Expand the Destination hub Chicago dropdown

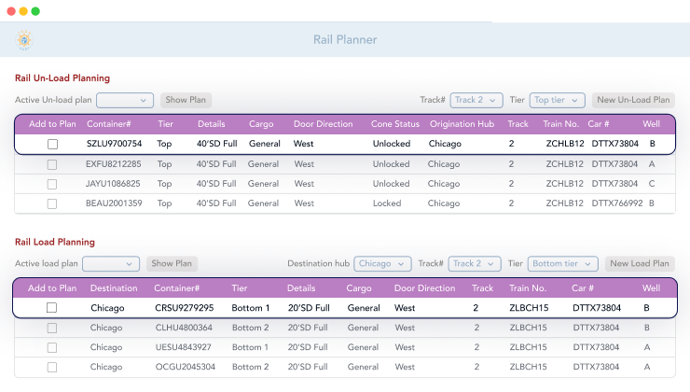click(x=383, y=264)
